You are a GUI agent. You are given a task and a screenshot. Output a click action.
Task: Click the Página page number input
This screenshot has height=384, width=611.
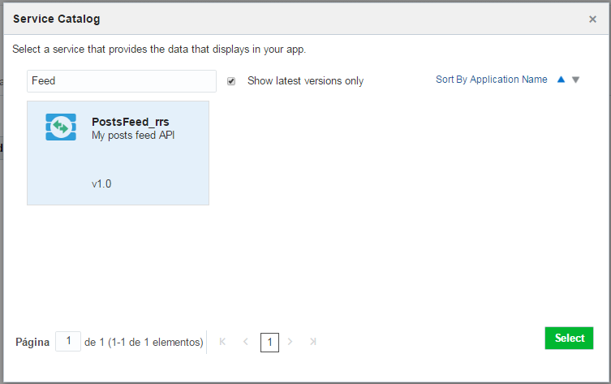point(68,342)
